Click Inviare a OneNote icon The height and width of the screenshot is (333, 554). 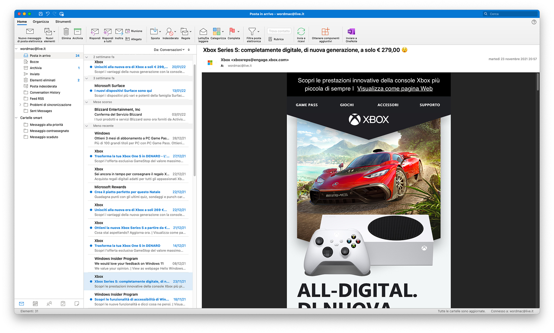351,32
